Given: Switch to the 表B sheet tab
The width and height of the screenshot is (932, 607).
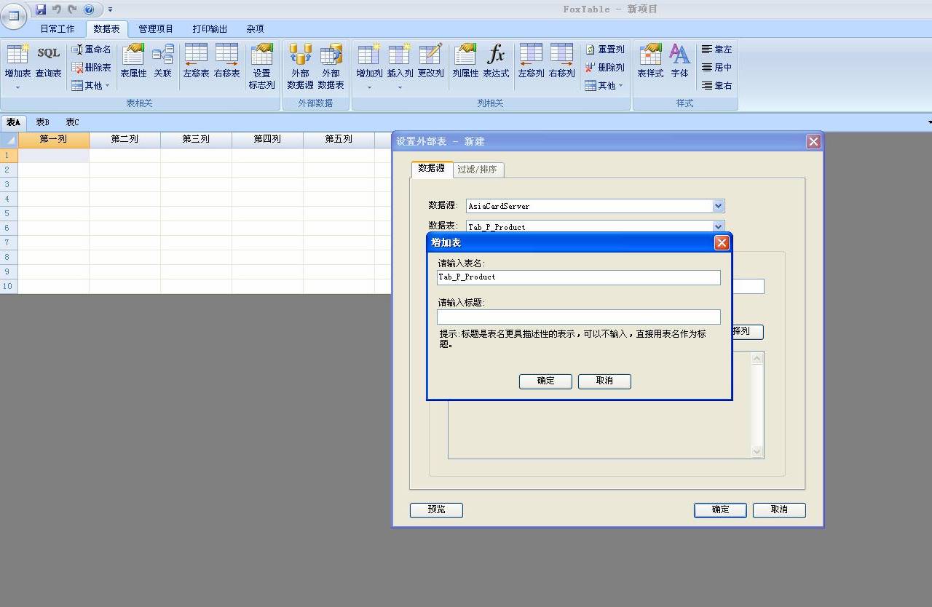Looking at the screenshot, I should 43,122.
